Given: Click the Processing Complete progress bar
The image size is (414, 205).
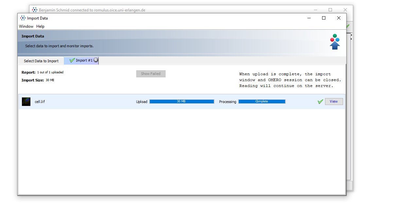Looking at the screenshot, I should coord(262,102).
